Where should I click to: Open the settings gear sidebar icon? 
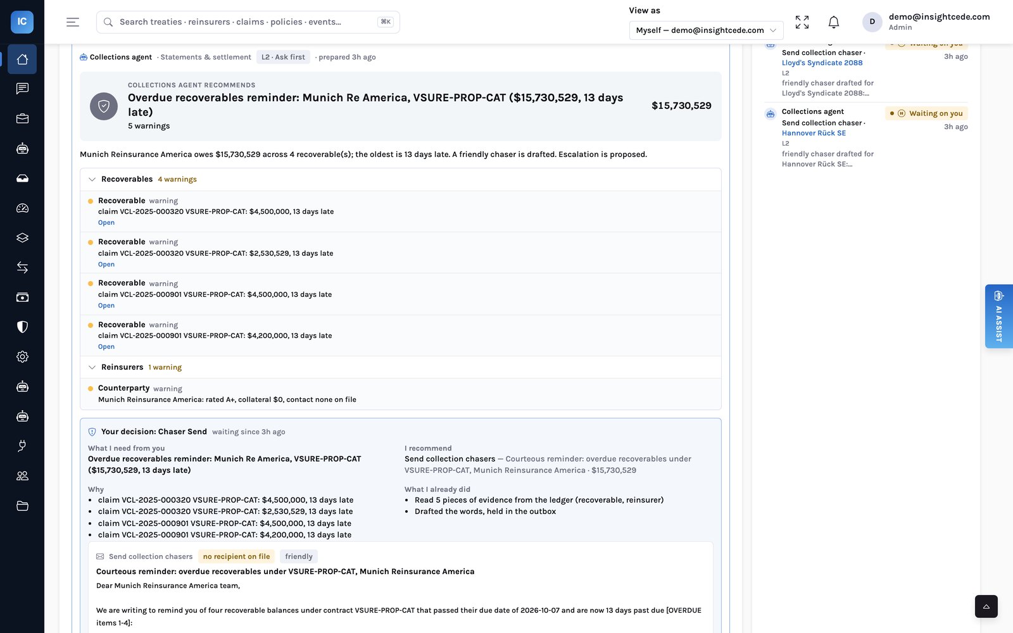click(x=22, y=356)
